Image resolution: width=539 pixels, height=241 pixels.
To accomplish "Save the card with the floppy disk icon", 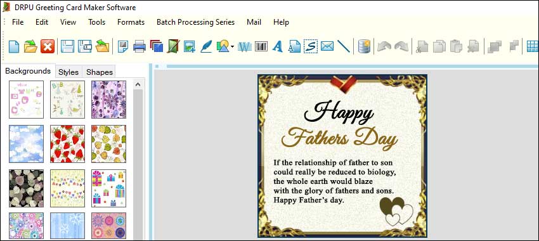I will click(x=67, y=46).
